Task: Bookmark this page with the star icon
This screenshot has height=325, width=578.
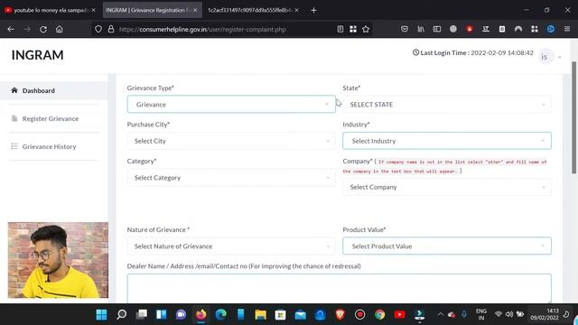Action: tap(366, 29)
